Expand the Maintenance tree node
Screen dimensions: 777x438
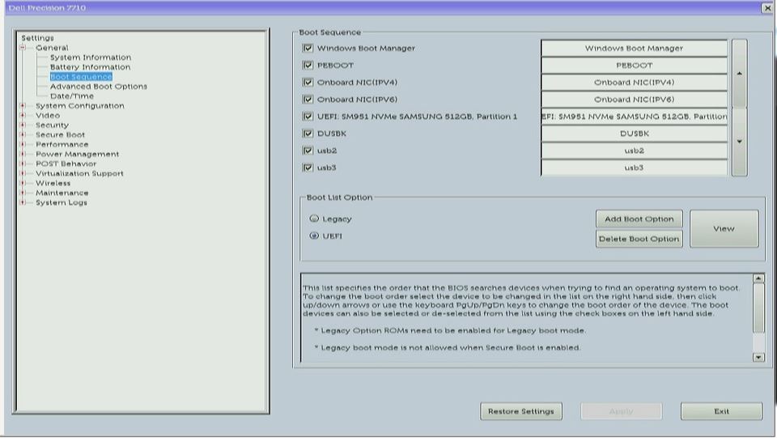point(23,193)
